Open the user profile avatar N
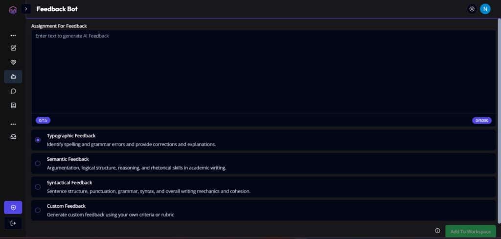 [485, 9]
